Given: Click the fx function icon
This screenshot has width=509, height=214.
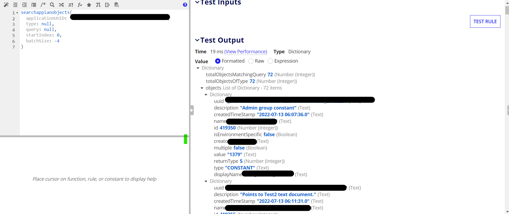Looking at the screenshot, I should click(x=80, y=5).
